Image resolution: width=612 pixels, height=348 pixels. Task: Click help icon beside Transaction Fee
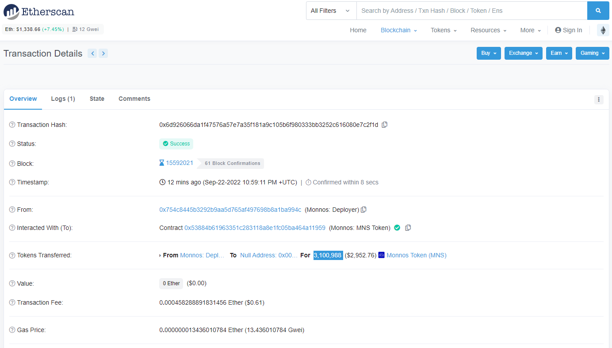click(12, 302)
